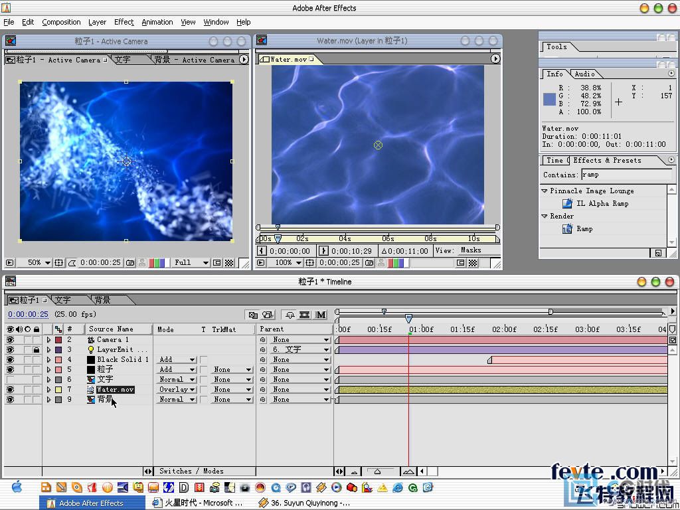The image size is (680, 510).
Task: Switch to the Audio tab
Action: [584, 74]
